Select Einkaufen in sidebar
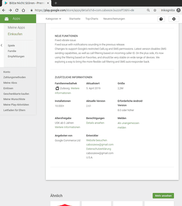The height and width of the screenshot is (206, 182). click(15, 34)
